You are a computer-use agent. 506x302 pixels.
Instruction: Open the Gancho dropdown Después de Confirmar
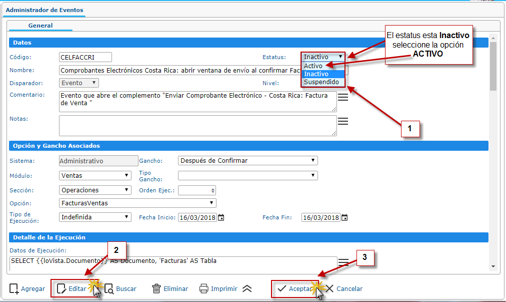(x=247, y=161)
